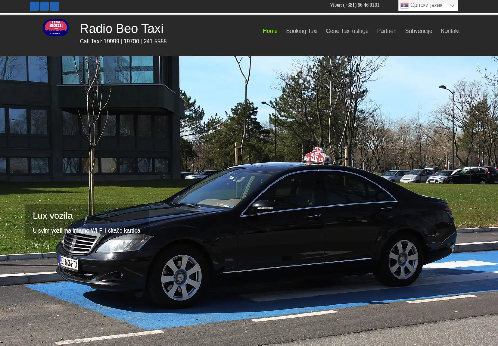
Task: Click the Radio Beo Taxi oval logo
Action: [x=56, y=28]
